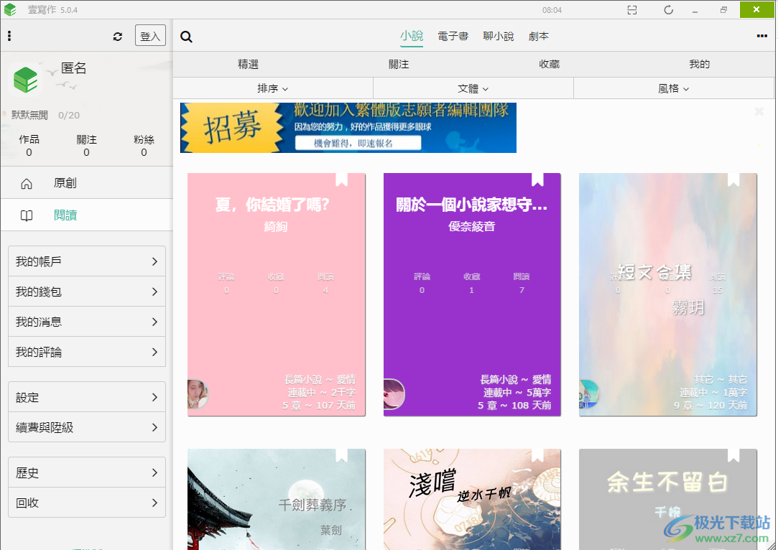The image size is (778, 550).
Task: Open the 風格 style dropdown
Action: point(673,88)
